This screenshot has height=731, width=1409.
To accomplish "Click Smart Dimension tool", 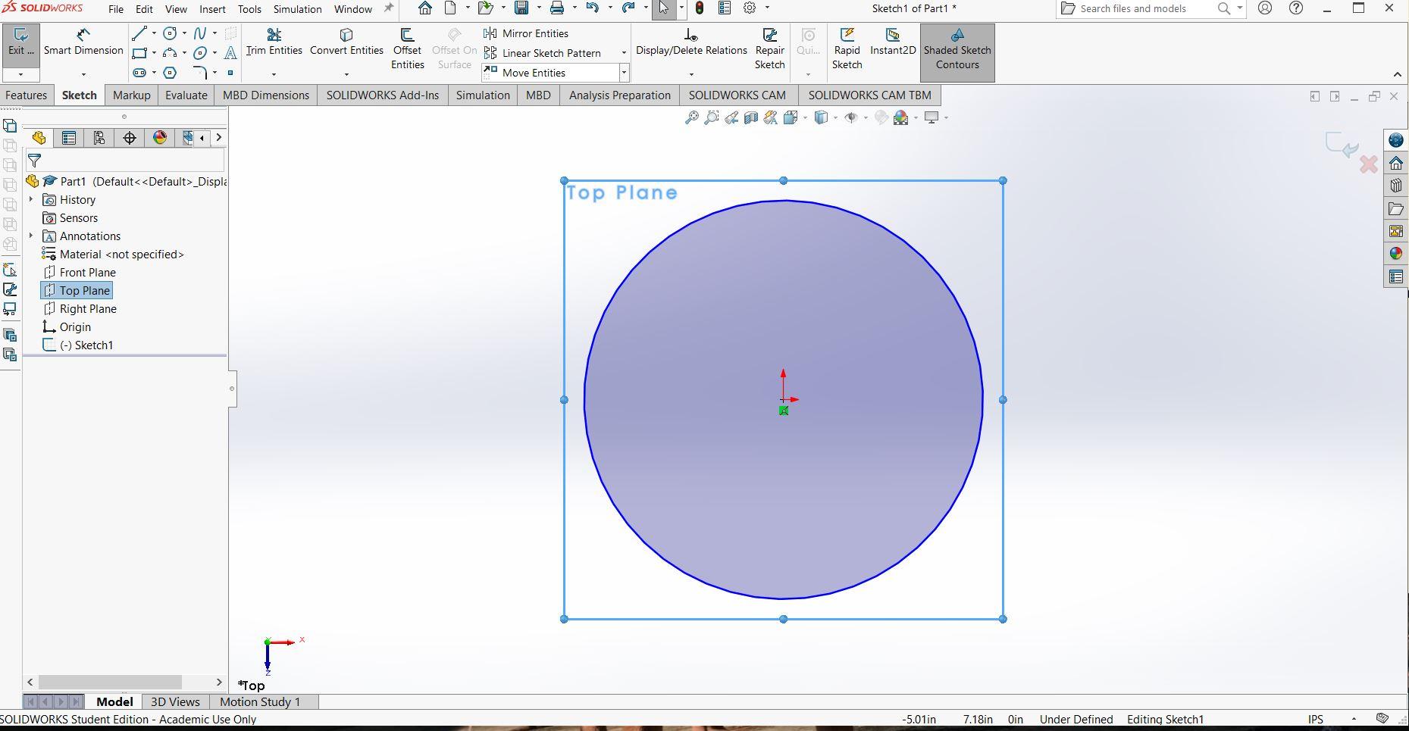I will [83, 42].
